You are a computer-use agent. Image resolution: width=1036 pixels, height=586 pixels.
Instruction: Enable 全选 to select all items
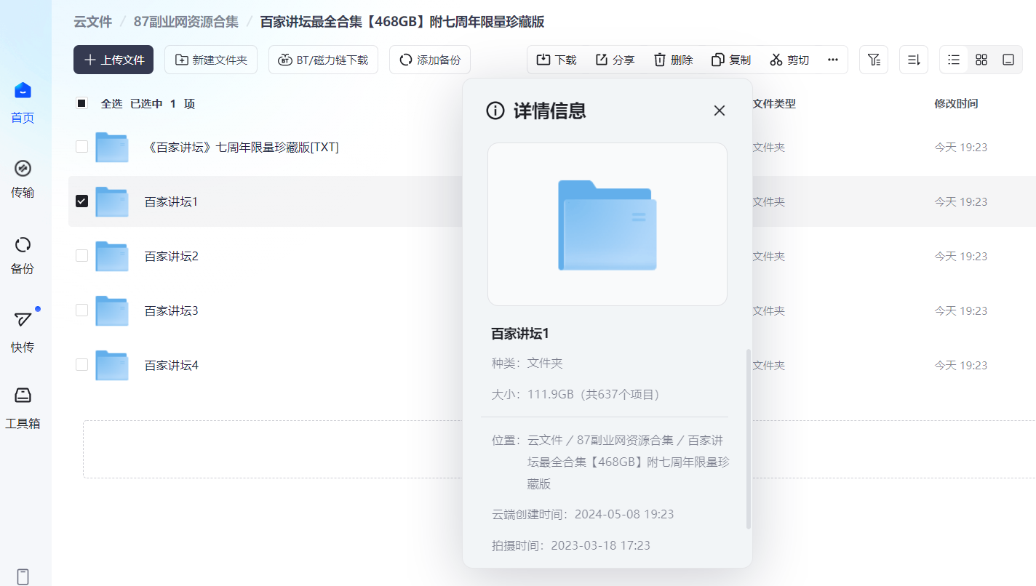[81, 103]
